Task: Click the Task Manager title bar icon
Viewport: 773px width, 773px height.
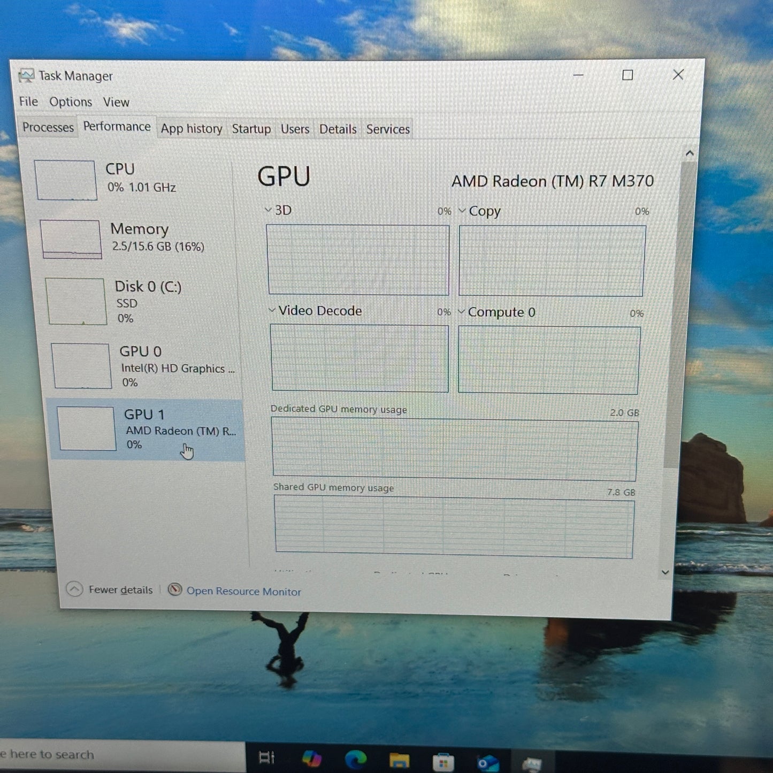Action: pyautogui.click(x=26, y=75)
